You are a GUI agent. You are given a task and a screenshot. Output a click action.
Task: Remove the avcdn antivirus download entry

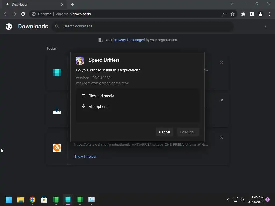pyautogui.click(x=222, y=138)
